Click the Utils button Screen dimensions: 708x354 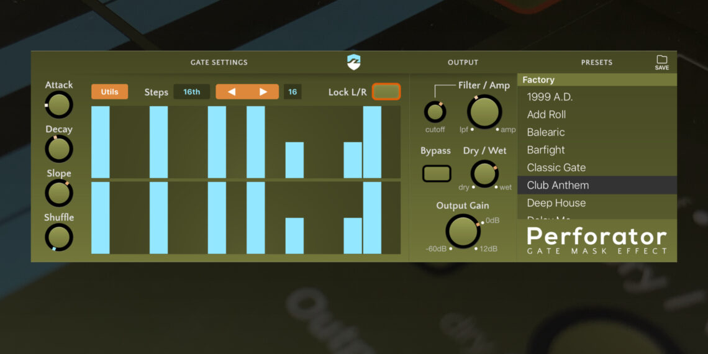pyautogui.click(x=109, y=92)
